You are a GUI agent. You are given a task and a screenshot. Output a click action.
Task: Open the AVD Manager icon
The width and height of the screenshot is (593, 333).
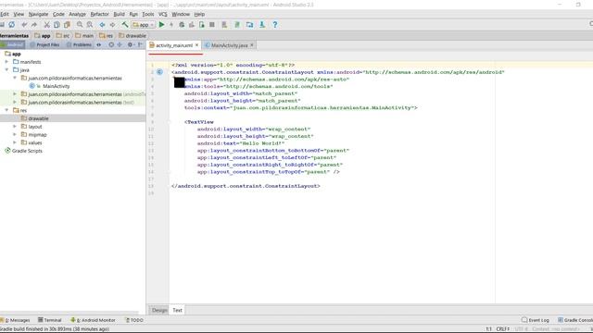coord(224,25)
